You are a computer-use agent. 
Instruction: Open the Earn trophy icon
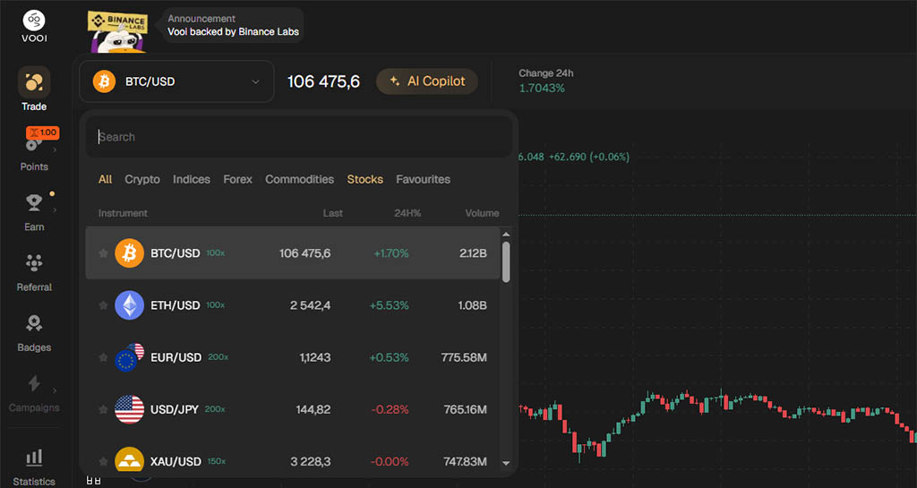tap(34, 202)
